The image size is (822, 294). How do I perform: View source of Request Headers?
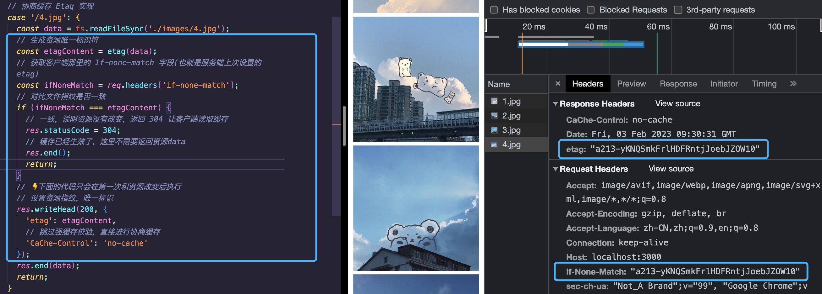[671, 169]
